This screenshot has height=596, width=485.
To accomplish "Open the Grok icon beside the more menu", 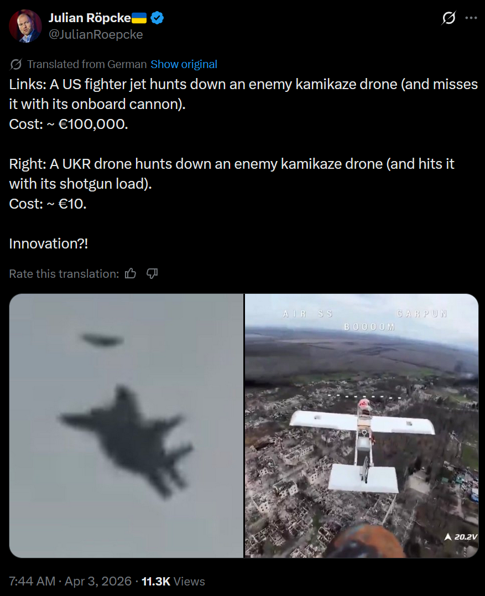I will (449, 18).
